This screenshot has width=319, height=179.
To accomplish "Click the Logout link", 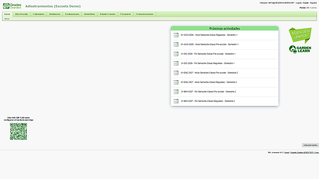I will [299, 3].
